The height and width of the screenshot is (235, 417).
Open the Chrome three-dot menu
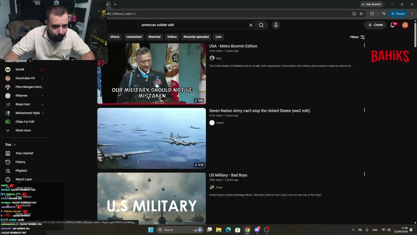click(x=412, y=14)
